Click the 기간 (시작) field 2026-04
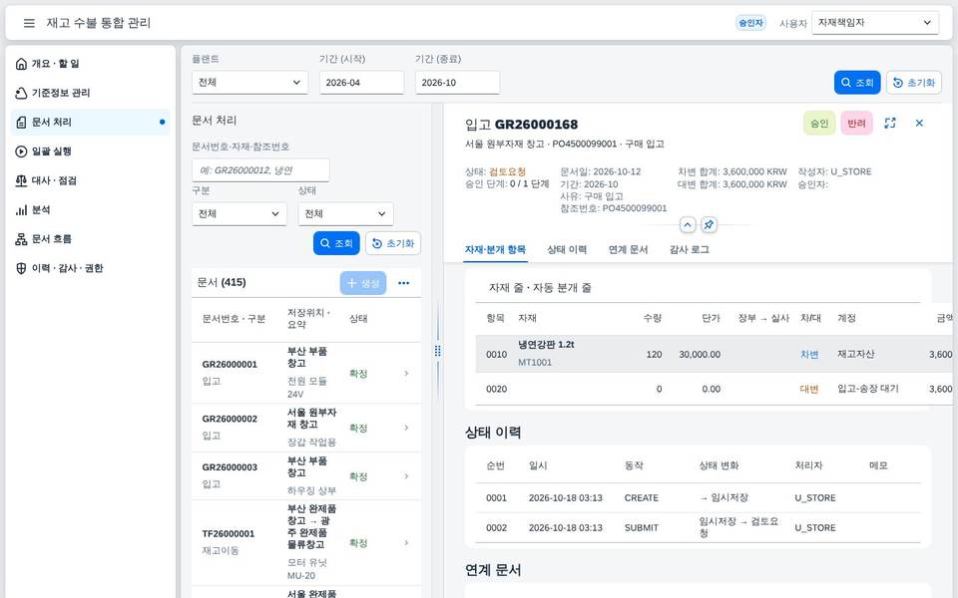The height and width of the screenshot is (598, 958). point(361,83)
